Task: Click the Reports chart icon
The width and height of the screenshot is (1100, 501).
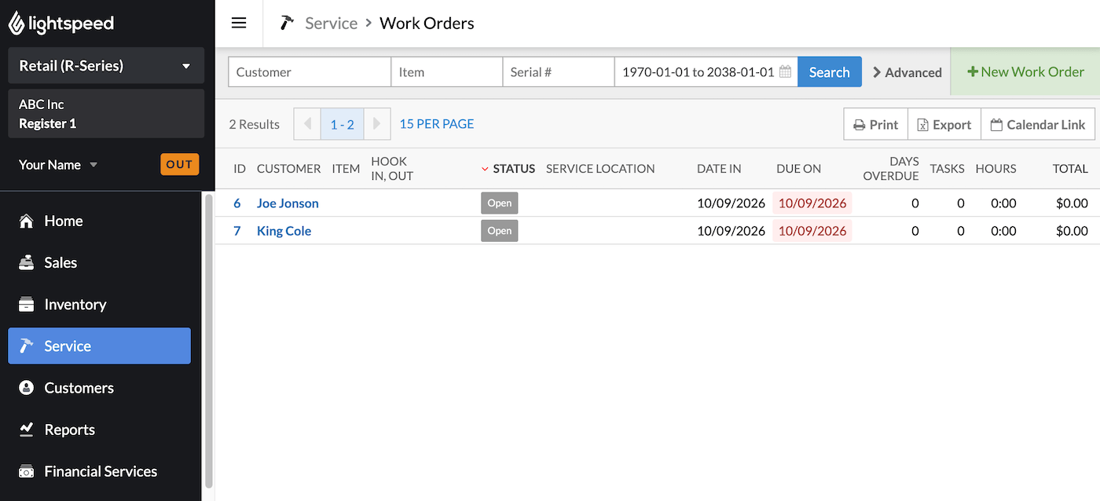Action: tap(26, 430)
